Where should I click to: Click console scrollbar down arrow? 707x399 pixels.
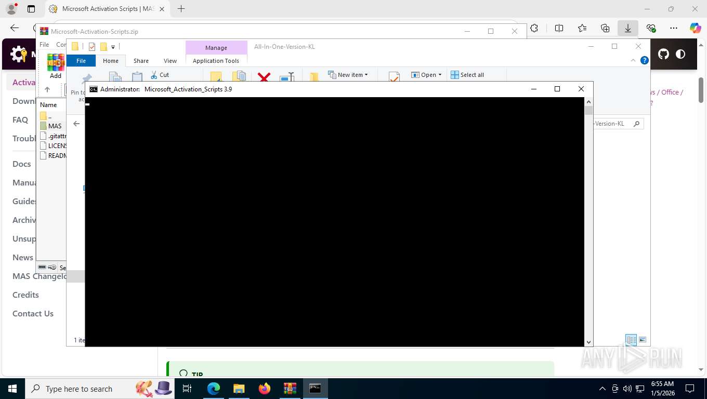(588, 342)
